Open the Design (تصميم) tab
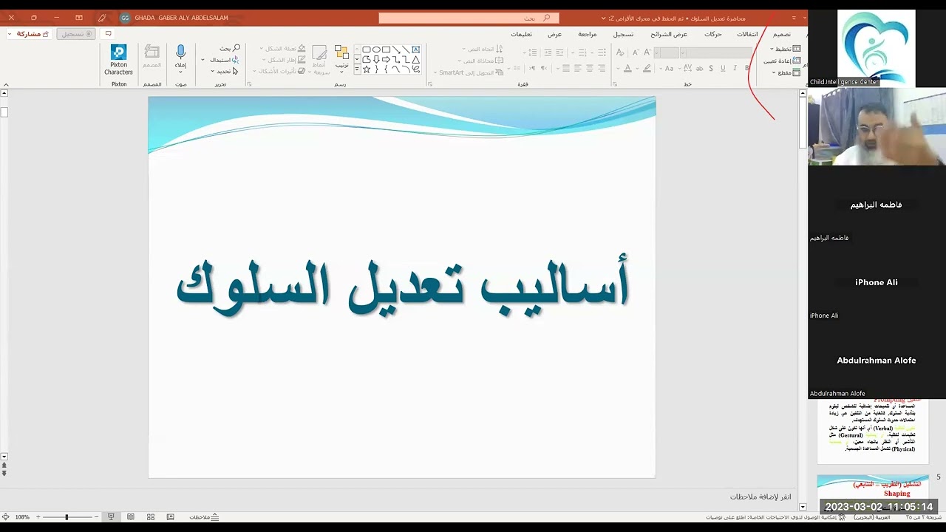This screenshot has height=532, width=946. point(782,34)
